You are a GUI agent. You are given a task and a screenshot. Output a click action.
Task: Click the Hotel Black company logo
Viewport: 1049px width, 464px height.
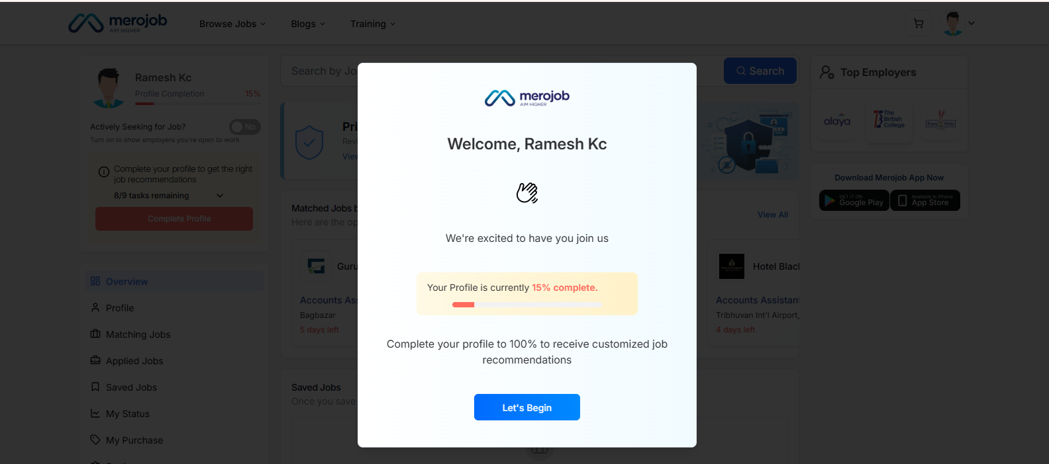click(732, 266)
